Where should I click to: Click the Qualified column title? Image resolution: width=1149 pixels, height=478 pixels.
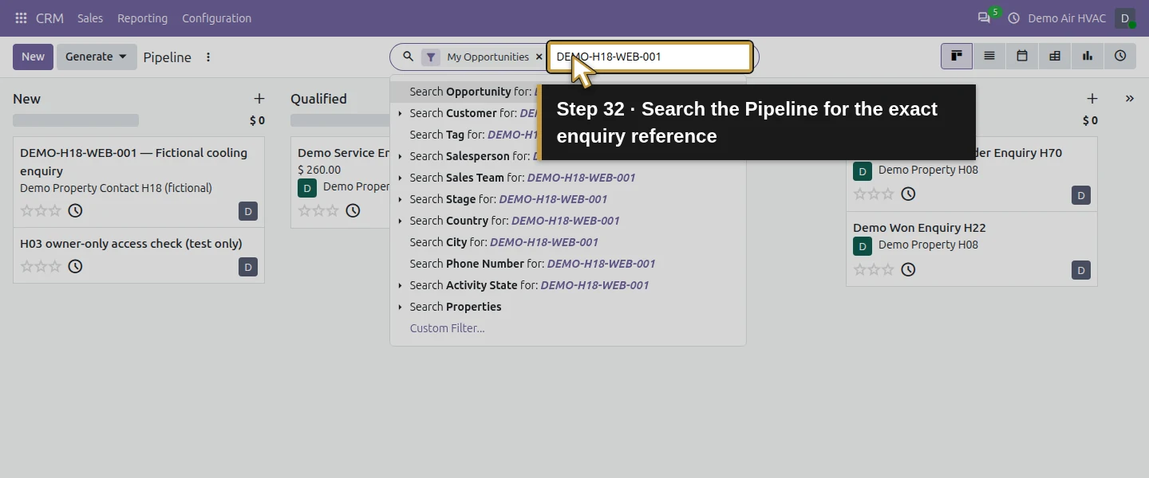point(318,99)
